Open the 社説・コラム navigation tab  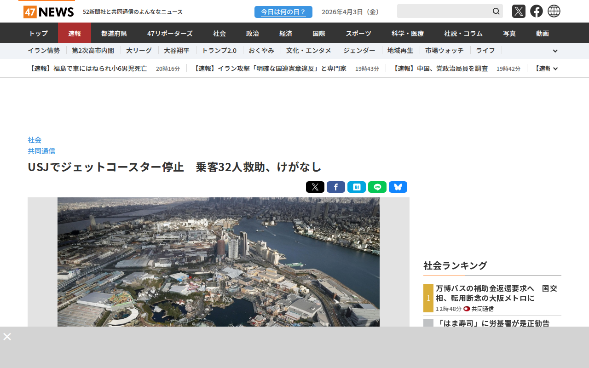pos(463,33)
